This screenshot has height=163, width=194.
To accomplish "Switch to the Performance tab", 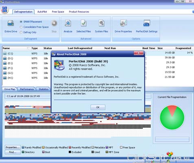I will point(27,89).
